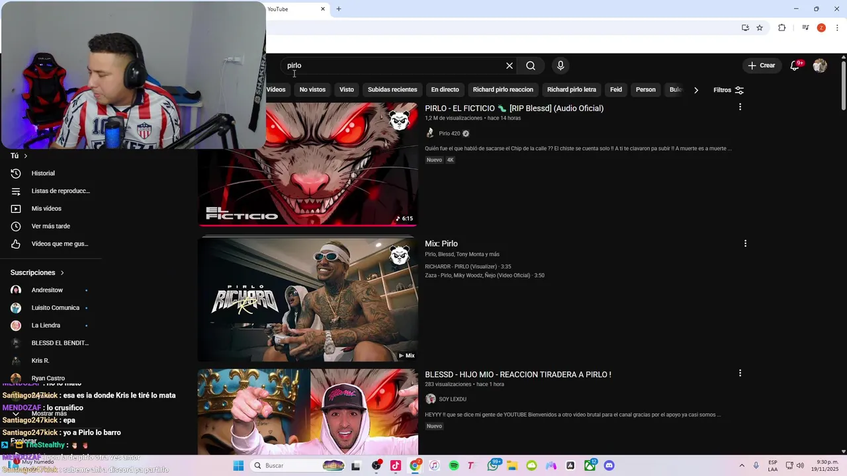This screenshot has width=847, height=476.
Task: Select Subidas recientes filter chip
Action: [x=392, y=90]
